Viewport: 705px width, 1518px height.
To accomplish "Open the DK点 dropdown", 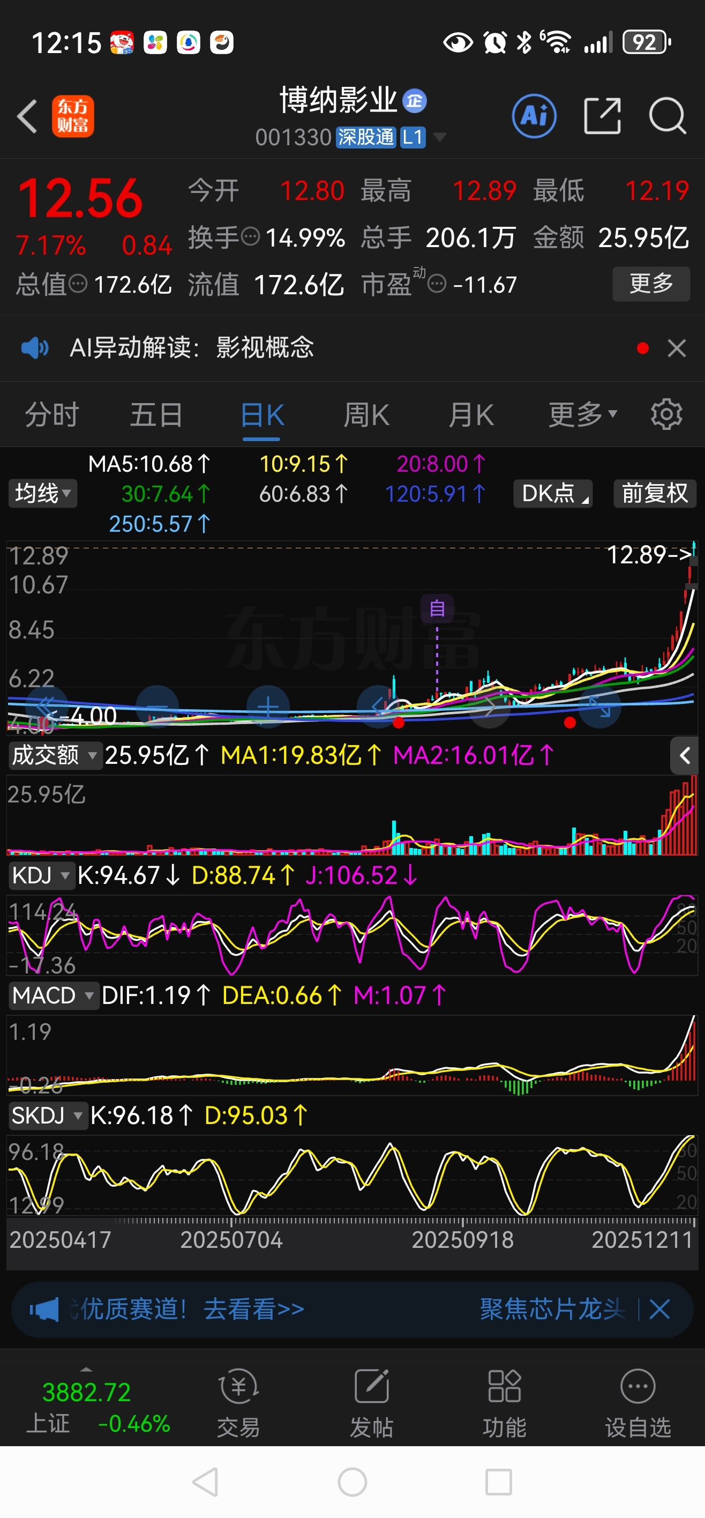I will point(553,493).
